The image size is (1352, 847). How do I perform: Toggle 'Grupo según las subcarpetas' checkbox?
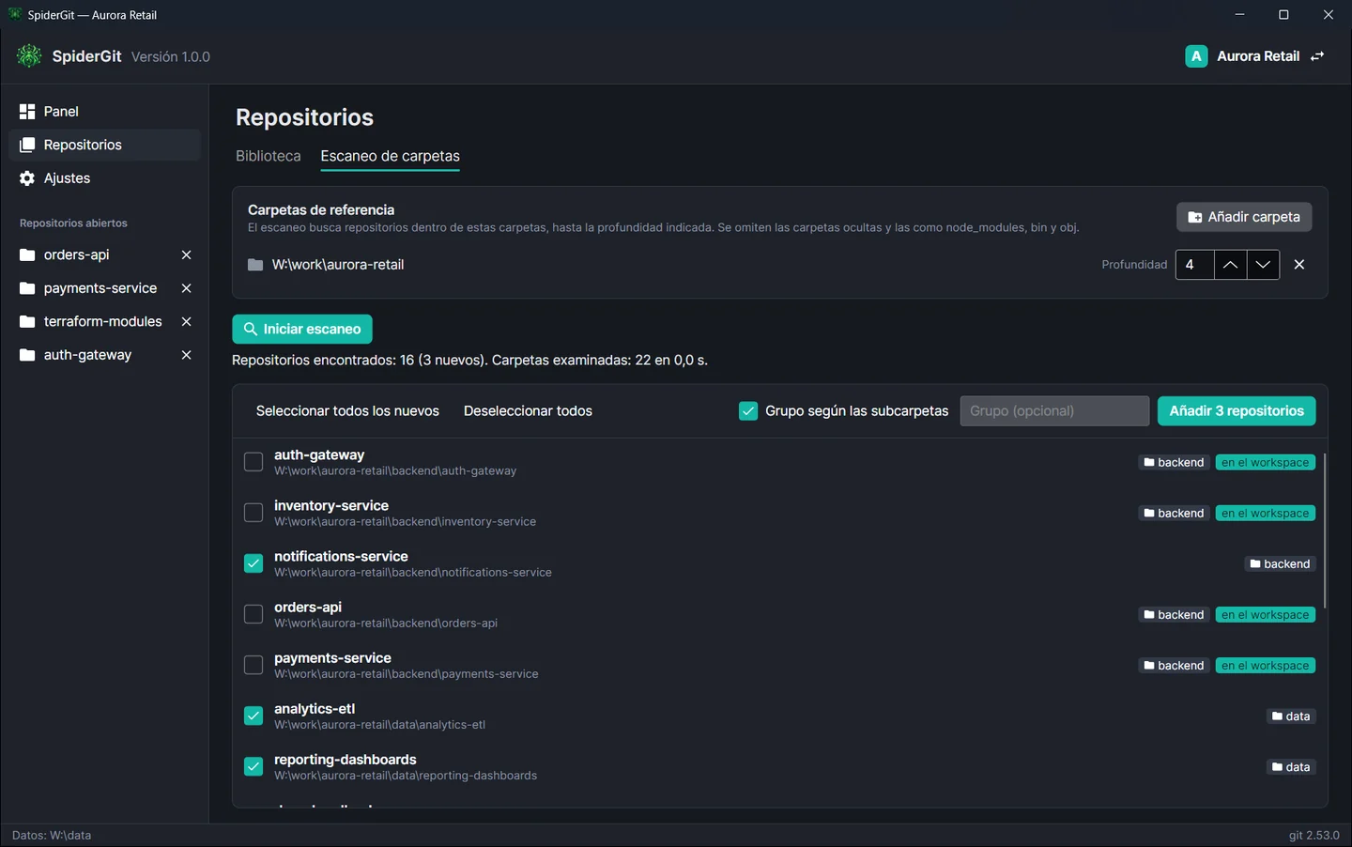pyautogui.click(x=748, y=411)
